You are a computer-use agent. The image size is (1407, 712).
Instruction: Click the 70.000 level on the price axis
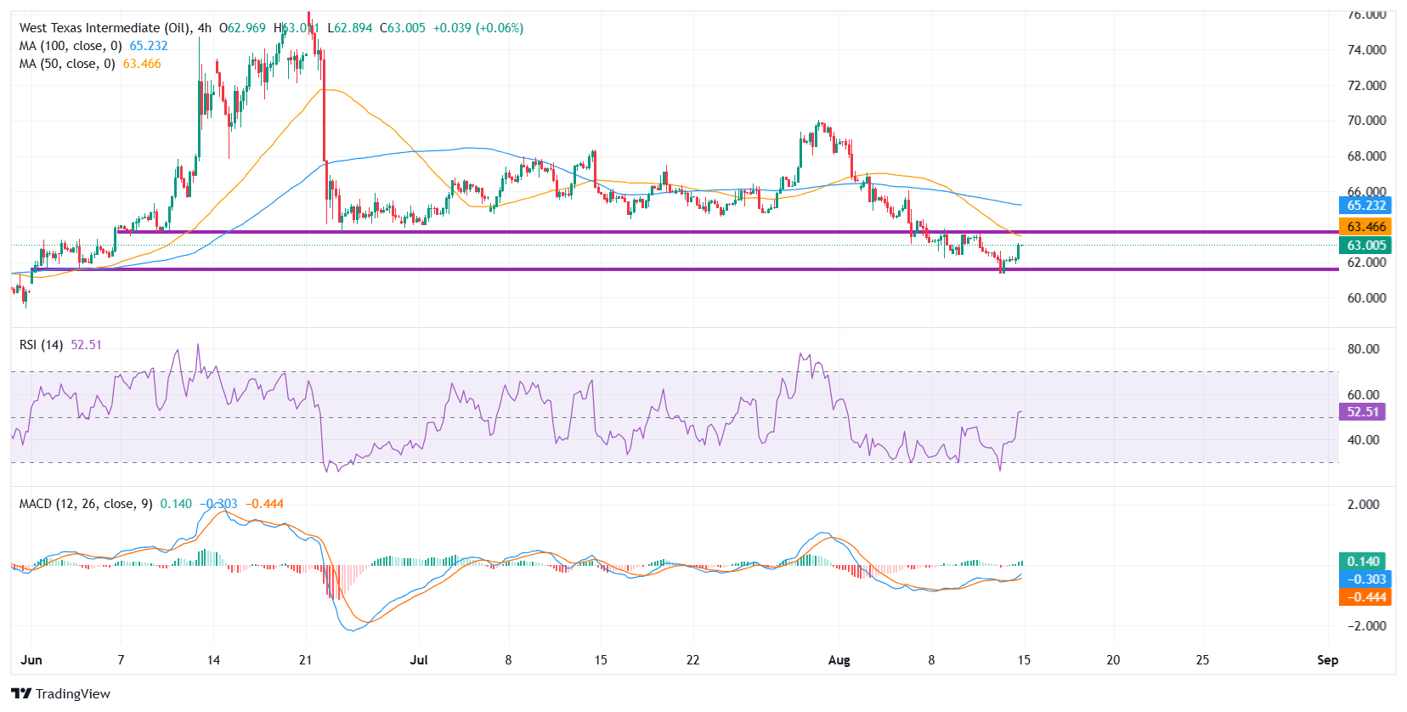(1366, 121)
